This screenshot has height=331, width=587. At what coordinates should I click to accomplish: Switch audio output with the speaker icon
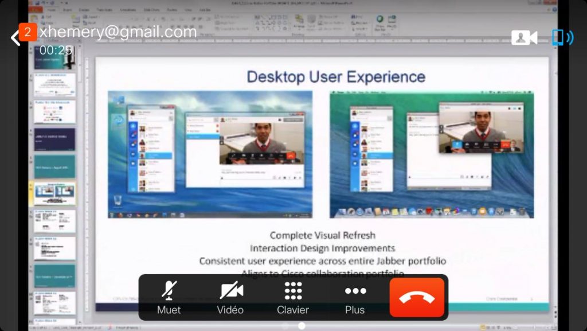coord(562,38)
